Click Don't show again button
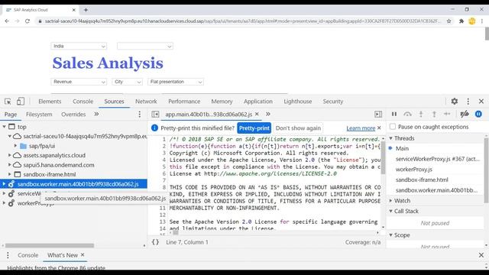Screen dimensions: 489x275 [x=298, y=128]
